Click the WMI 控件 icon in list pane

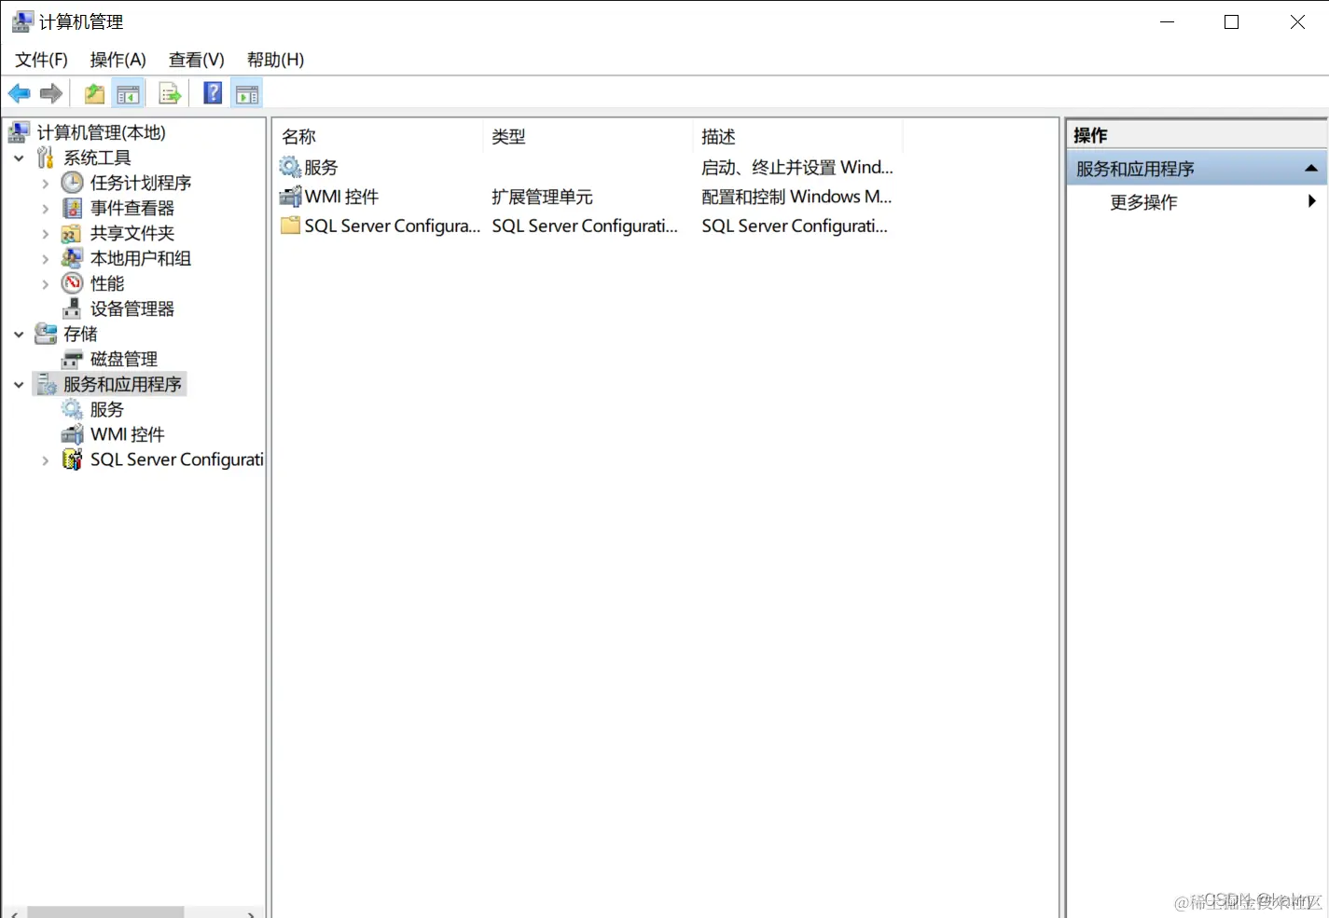pos(290,197)
